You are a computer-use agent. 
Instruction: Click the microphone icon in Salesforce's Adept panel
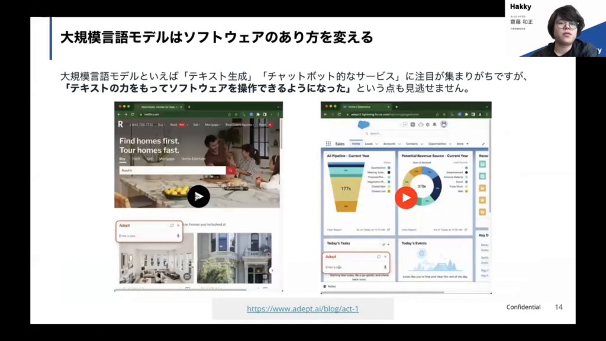click(x=385, y=267)
